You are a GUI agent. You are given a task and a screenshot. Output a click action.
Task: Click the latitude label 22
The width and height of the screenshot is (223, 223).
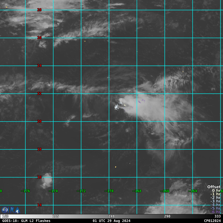(x=39, y=93)
